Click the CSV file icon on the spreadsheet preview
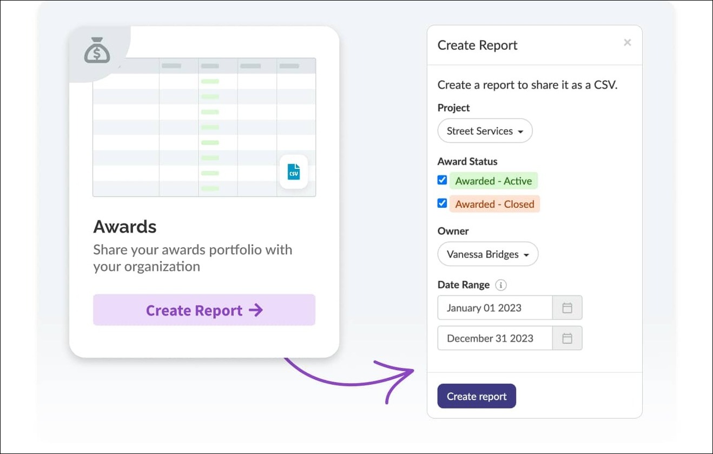 click(293, 172)
